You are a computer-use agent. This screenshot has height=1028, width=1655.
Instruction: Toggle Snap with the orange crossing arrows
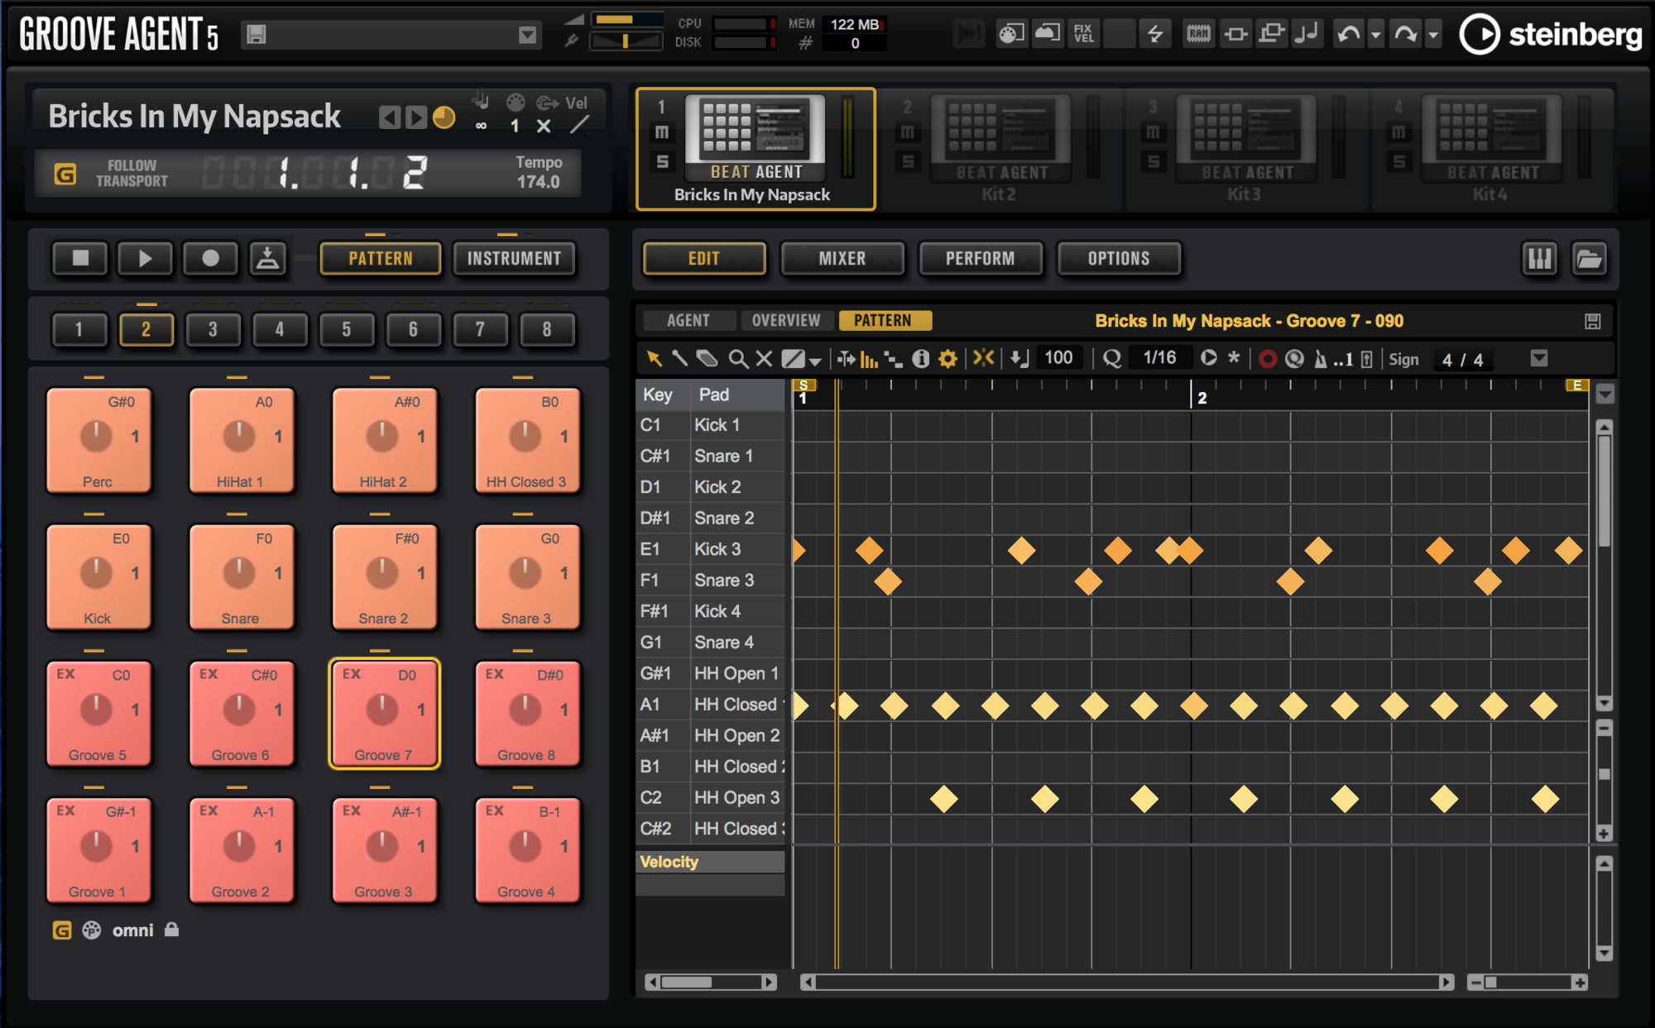983,358
